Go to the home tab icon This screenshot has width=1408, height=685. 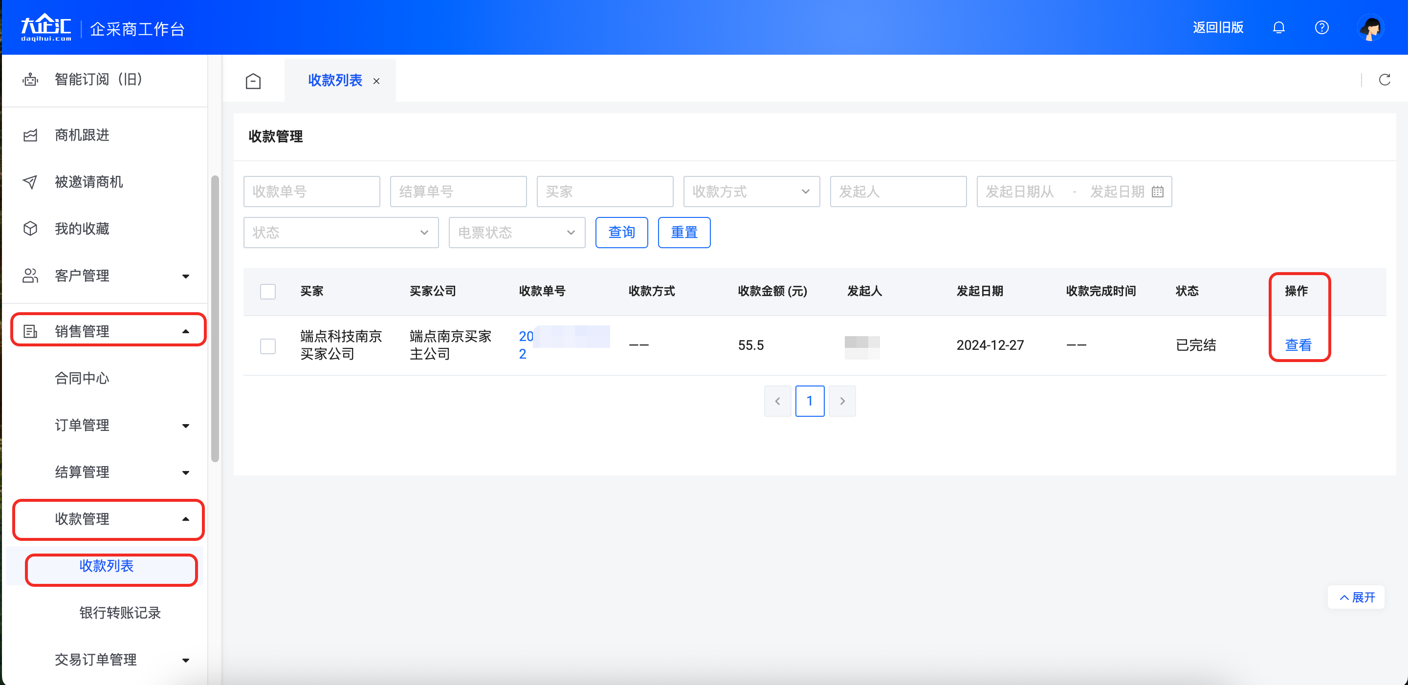click(253, 81)
